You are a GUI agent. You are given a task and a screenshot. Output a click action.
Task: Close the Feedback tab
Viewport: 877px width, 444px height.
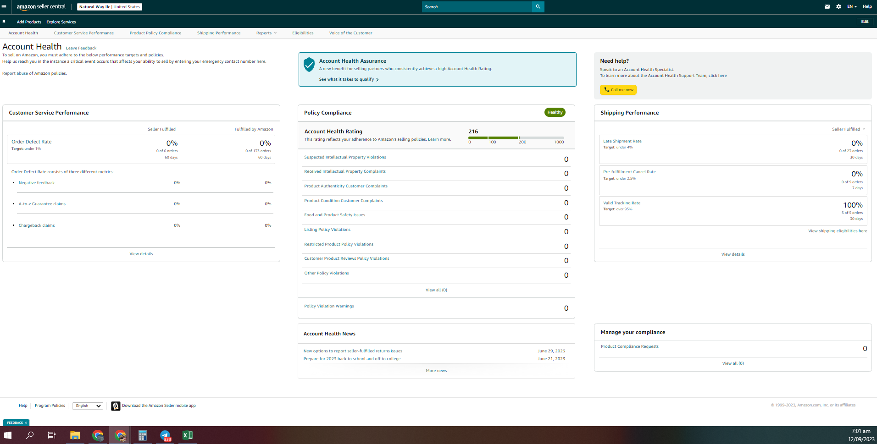[x=26, y=423]
